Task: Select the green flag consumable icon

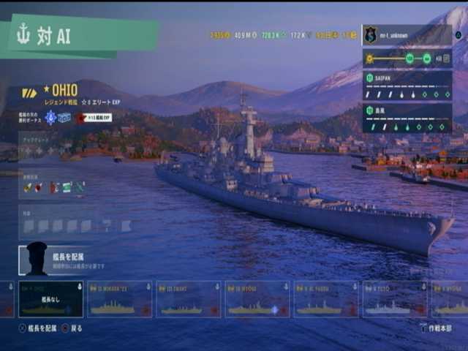Action: click(x=67, y=188)
